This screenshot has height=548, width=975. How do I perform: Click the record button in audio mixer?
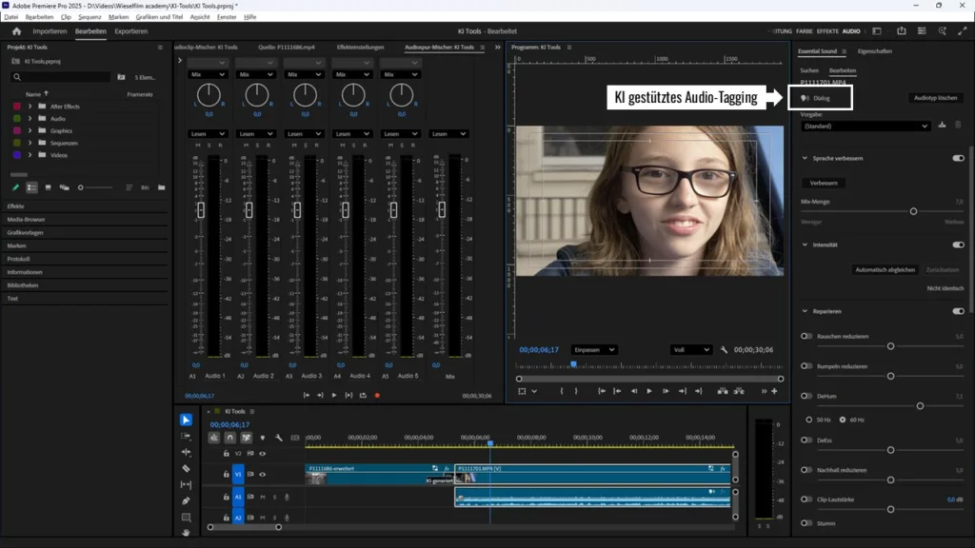[377, 395]
